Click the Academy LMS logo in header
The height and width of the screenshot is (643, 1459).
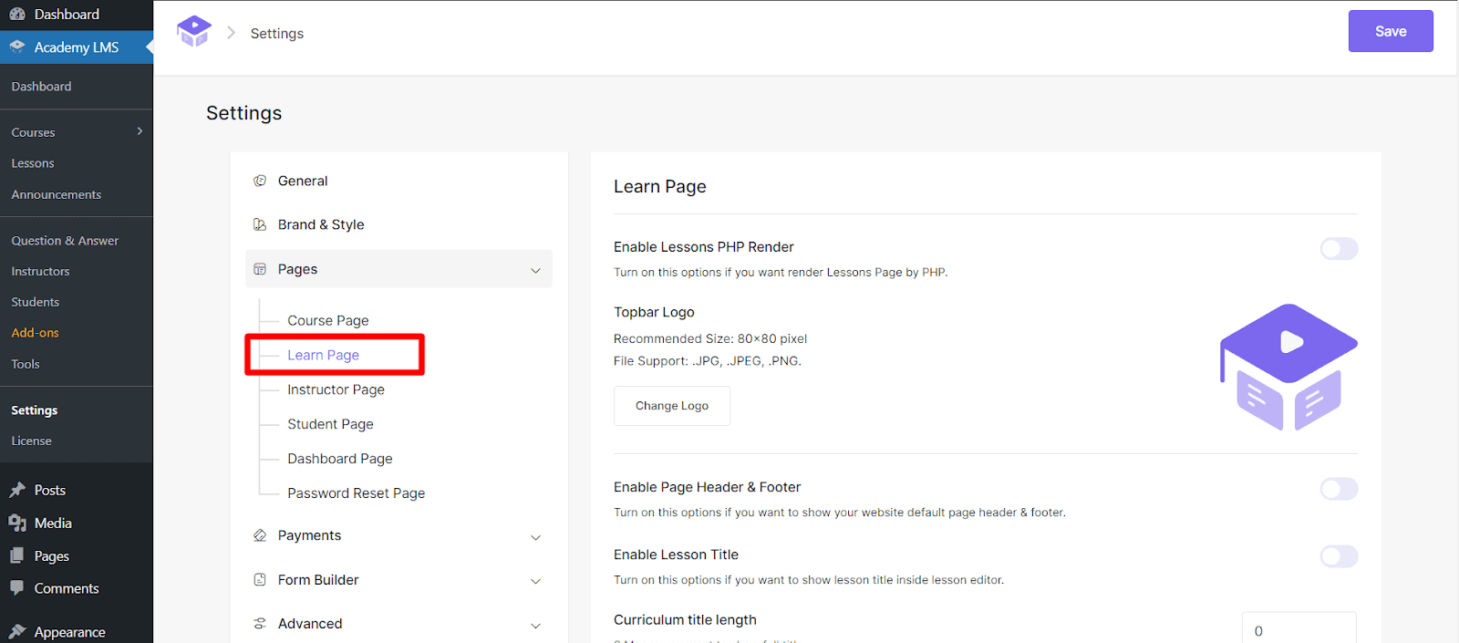[193, 32]
